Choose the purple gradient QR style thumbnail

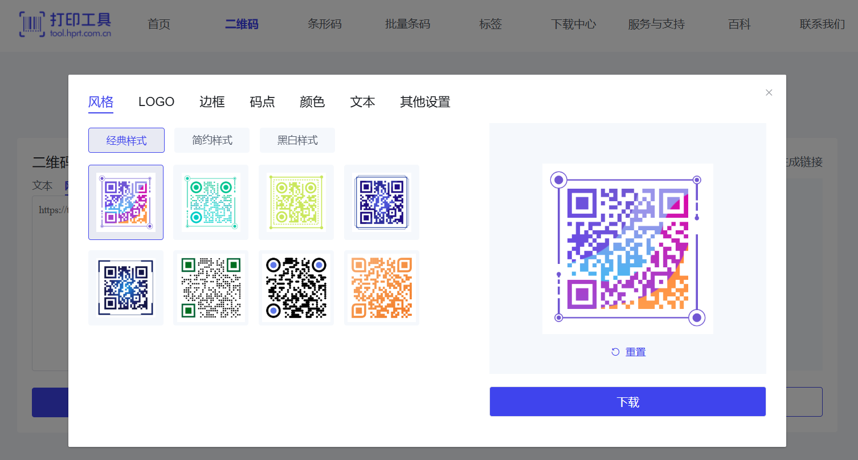pos(126,202)
